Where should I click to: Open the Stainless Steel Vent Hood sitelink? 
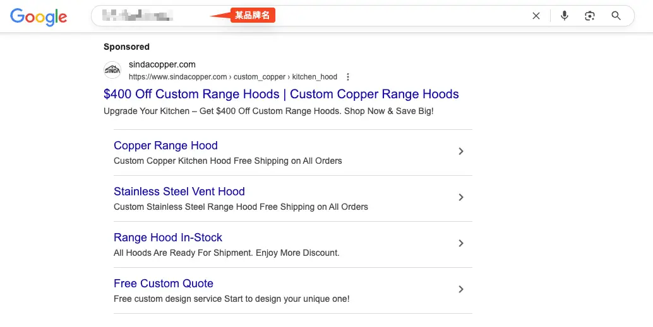click(x=179, y=192)
